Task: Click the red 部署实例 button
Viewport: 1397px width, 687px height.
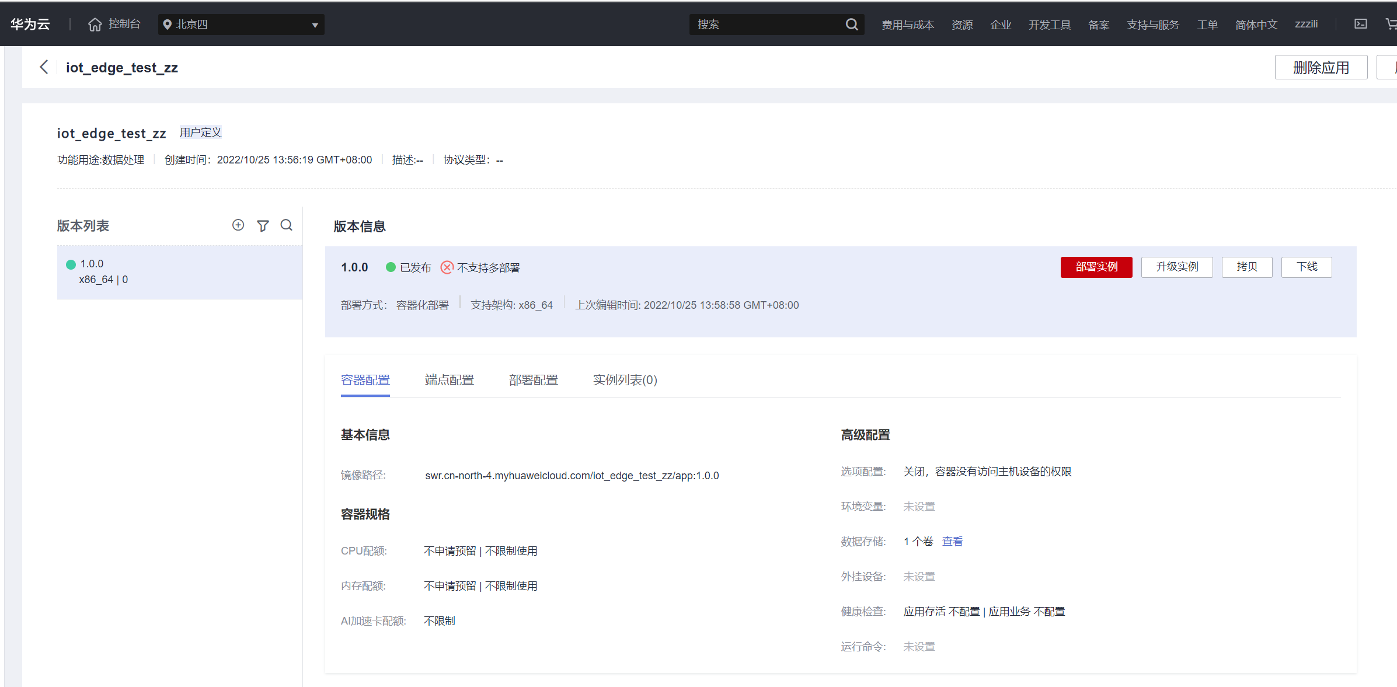Action: click(1096, 267)
